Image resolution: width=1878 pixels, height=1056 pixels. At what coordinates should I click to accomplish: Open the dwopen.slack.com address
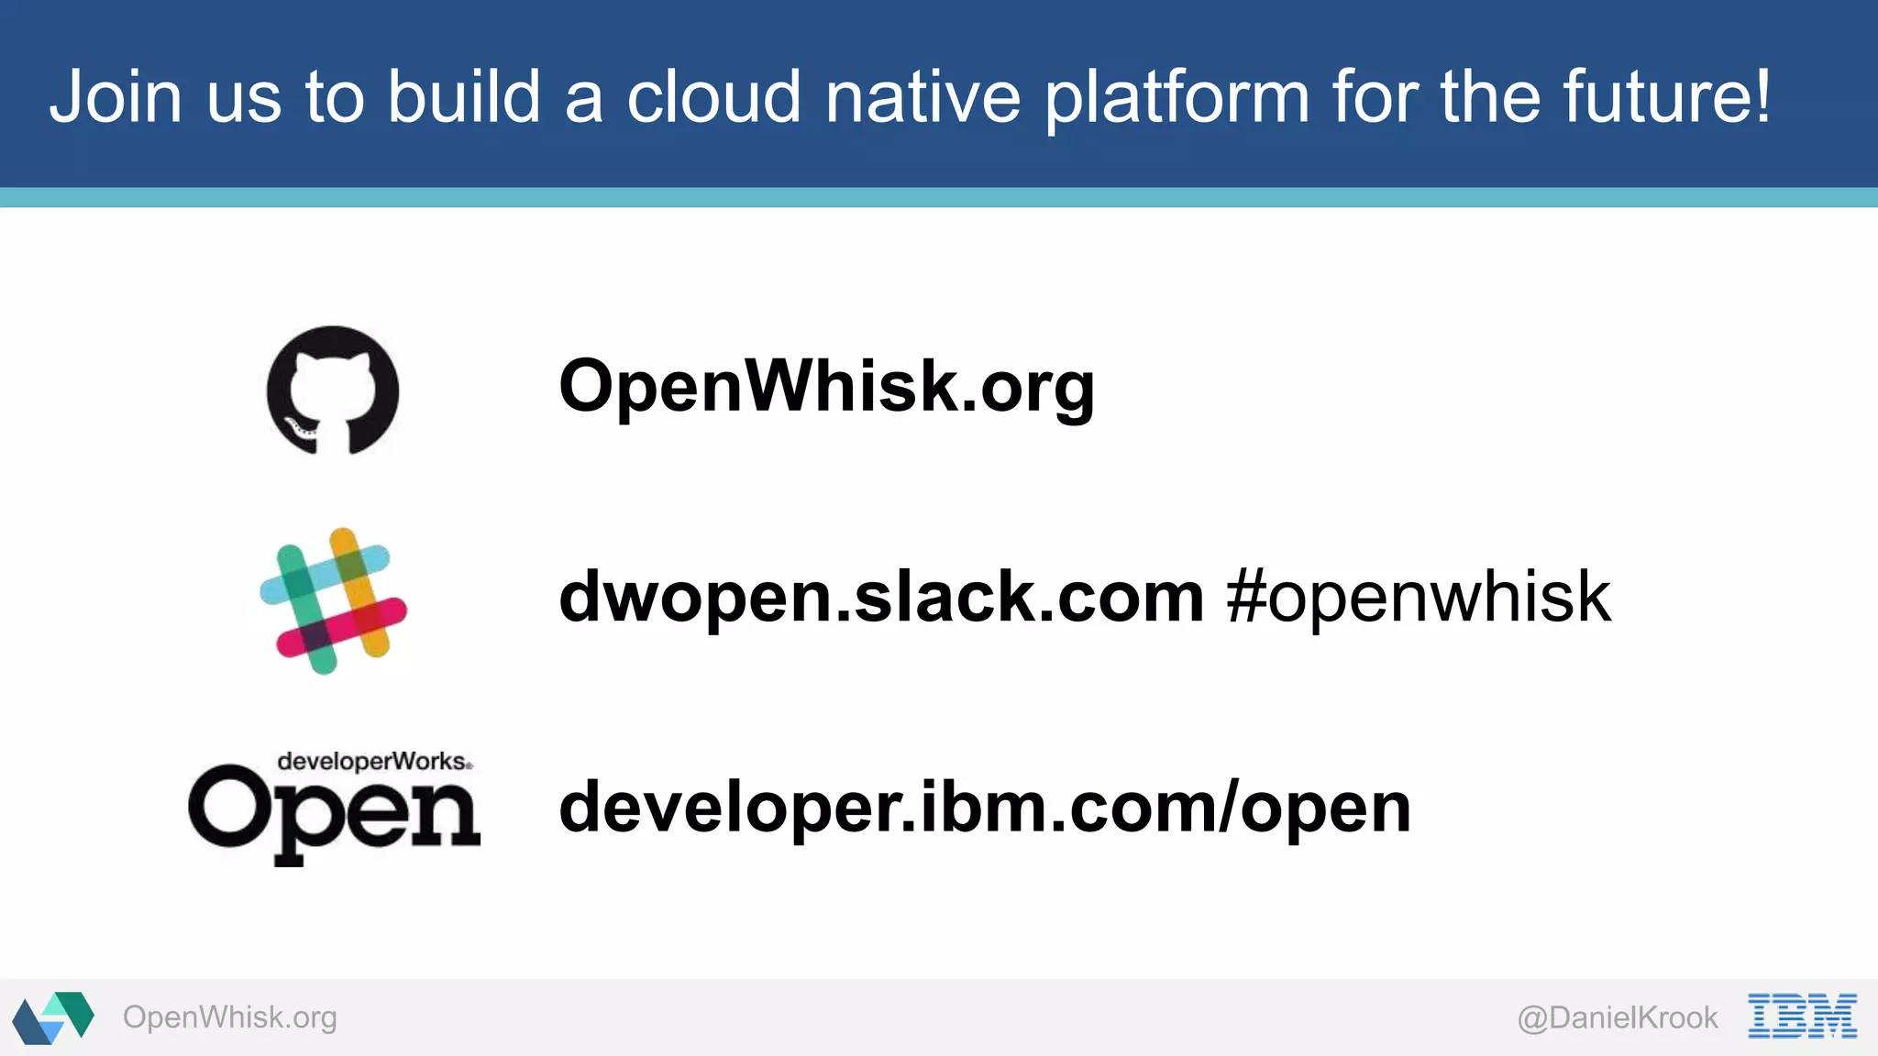(880, 597)
